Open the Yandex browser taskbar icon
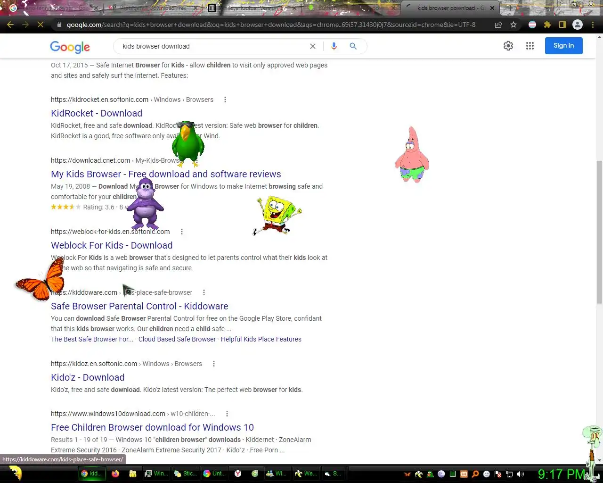Screen dimensions: 603x483 tap(238, 474)
